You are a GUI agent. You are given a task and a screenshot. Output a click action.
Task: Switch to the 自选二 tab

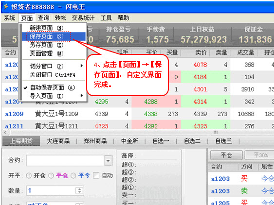[192, 141]
